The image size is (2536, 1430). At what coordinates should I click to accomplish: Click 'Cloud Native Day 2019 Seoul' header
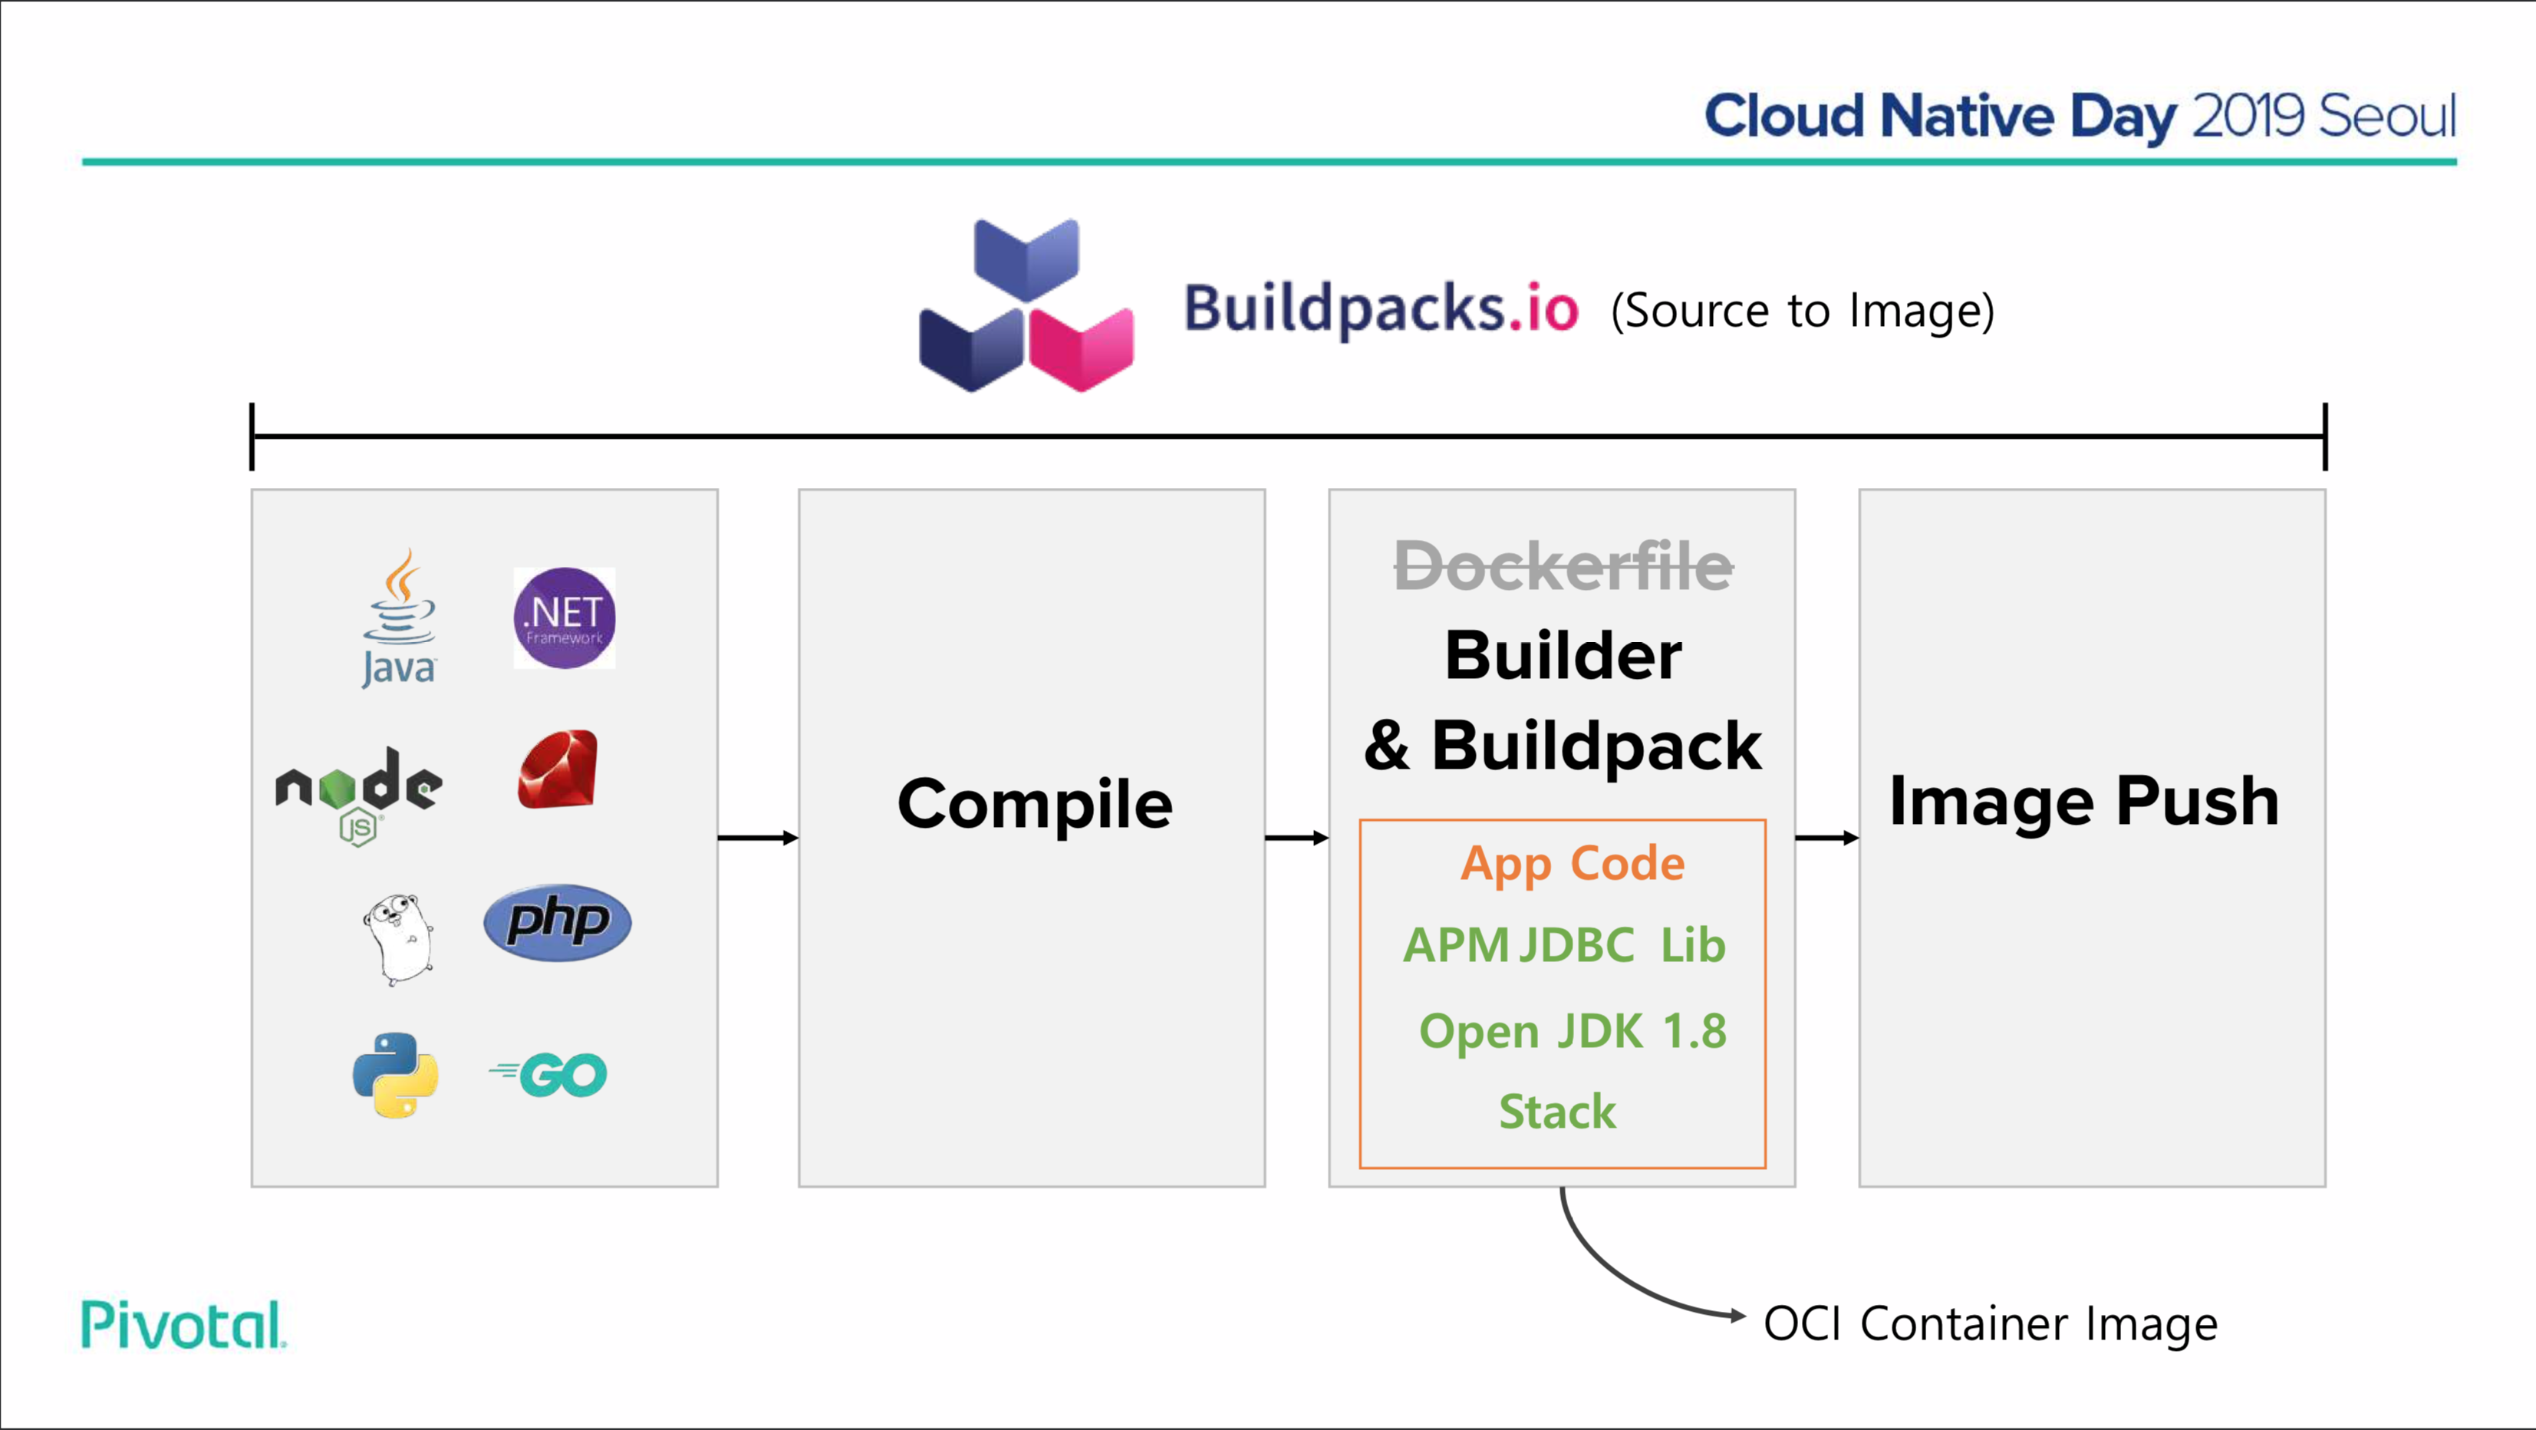pyautogui.click(x=2080, y=116)
